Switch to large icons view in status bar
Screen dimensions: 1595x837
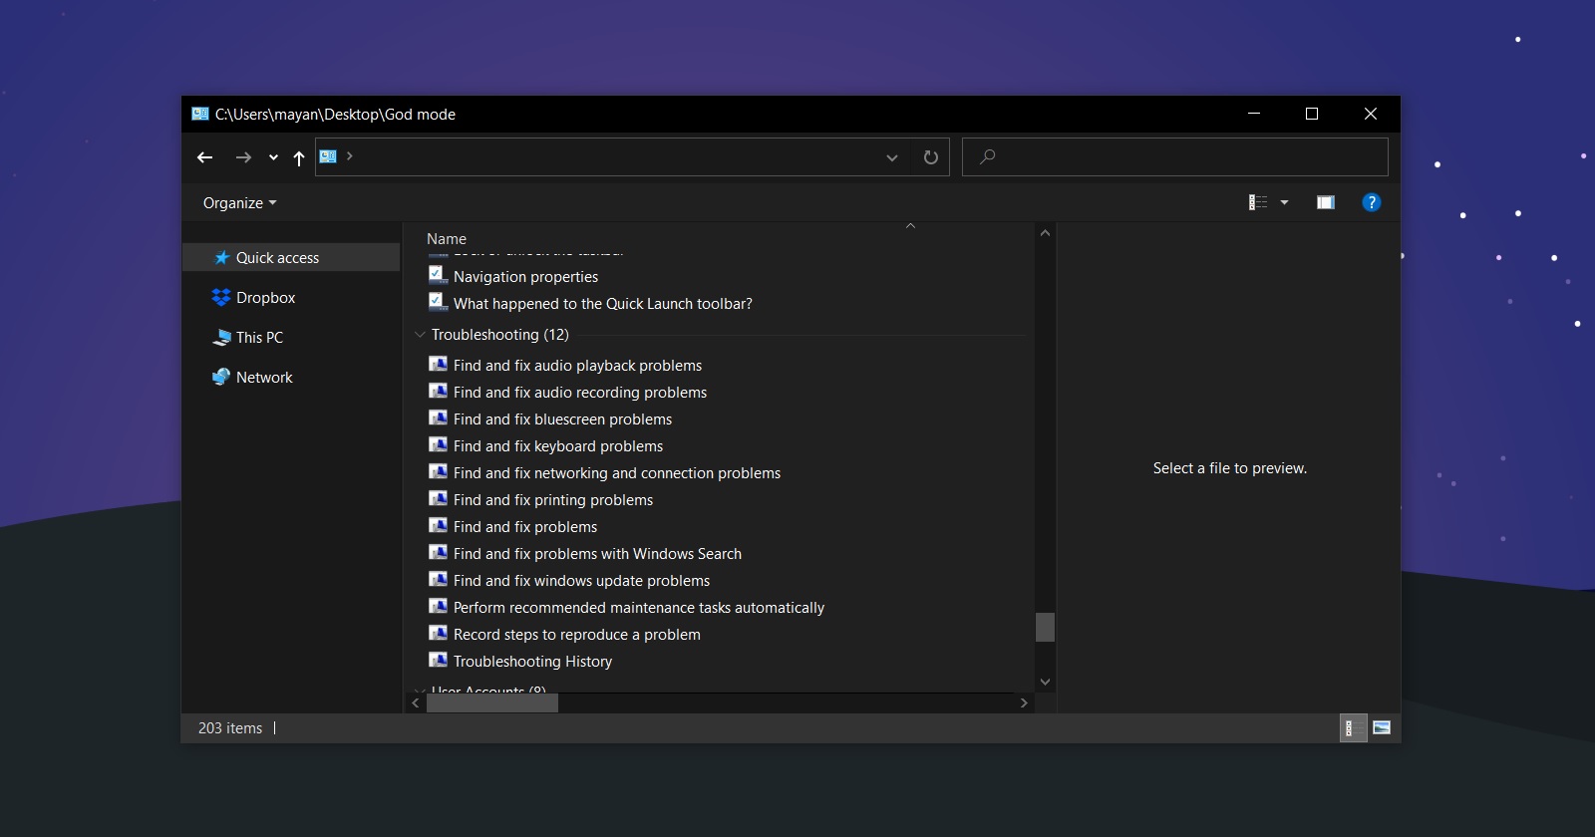coord(1382,727)
